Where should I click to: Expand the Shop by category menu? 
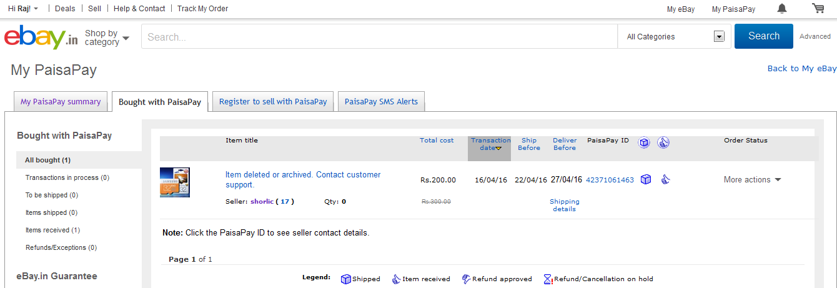(x=107, y=37)
